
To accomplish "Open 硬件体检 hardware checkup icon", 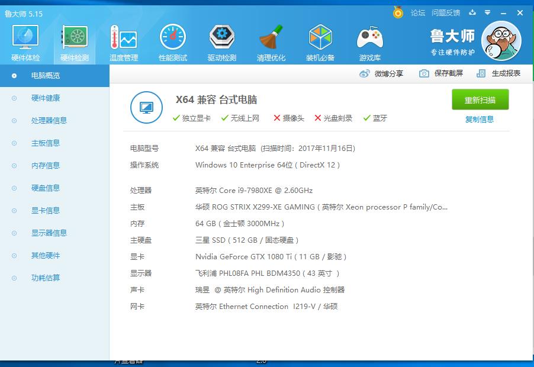I will 25,43.
